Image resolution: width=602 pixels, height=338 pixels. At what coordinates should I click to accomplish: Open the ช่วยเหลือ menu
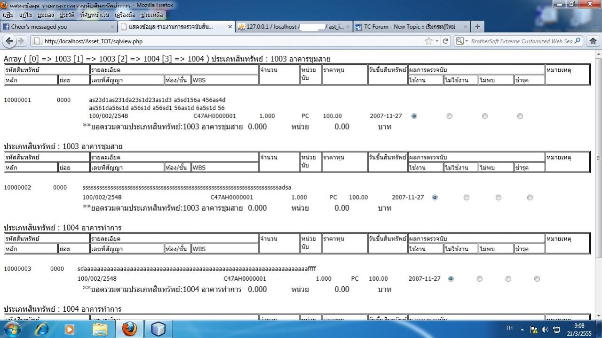(x=152, y=15)
